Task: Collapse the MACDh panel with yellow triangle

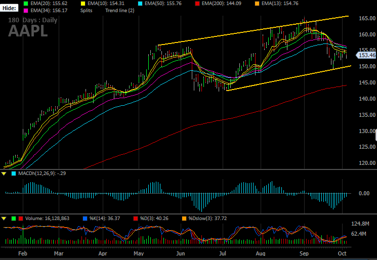Action: (x=4, y=174)
